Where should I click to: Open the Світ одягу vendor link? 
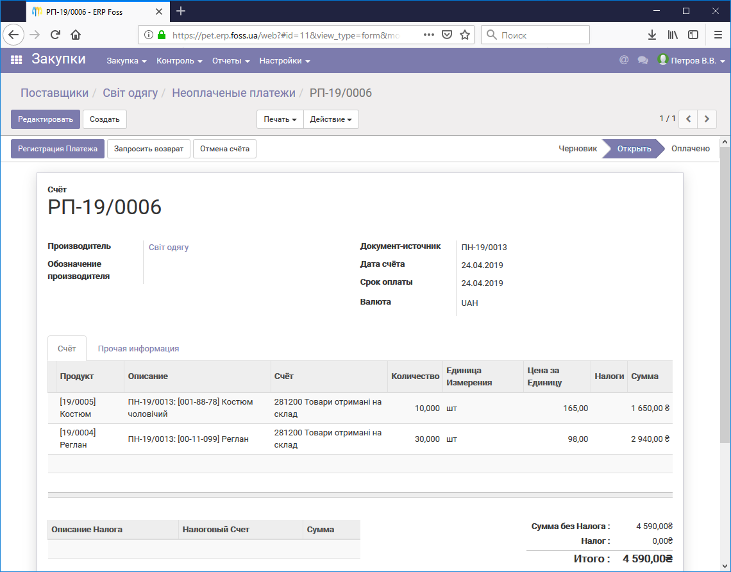click(x=169, y=247)
